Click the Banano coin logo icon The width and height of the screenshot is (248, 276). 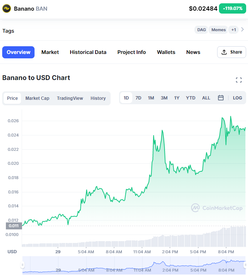pyautogui.click(x=7, y=8)
